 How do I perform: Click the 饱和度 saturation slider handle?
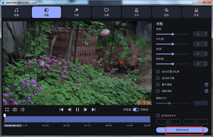(x=173, y=64)
